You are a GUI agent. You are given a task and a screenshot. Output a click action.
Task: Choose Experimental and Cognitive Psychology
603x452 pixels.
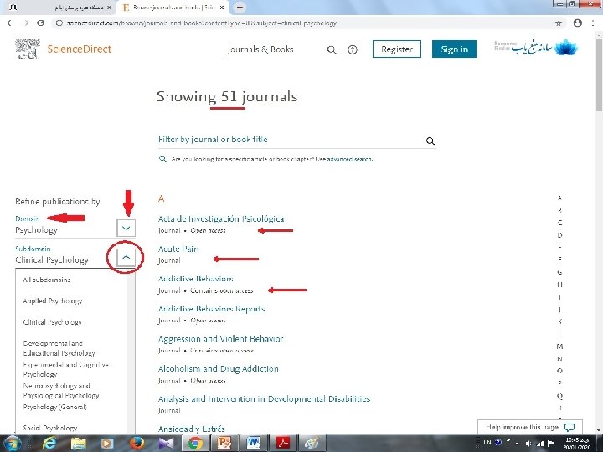coord(66,369)
